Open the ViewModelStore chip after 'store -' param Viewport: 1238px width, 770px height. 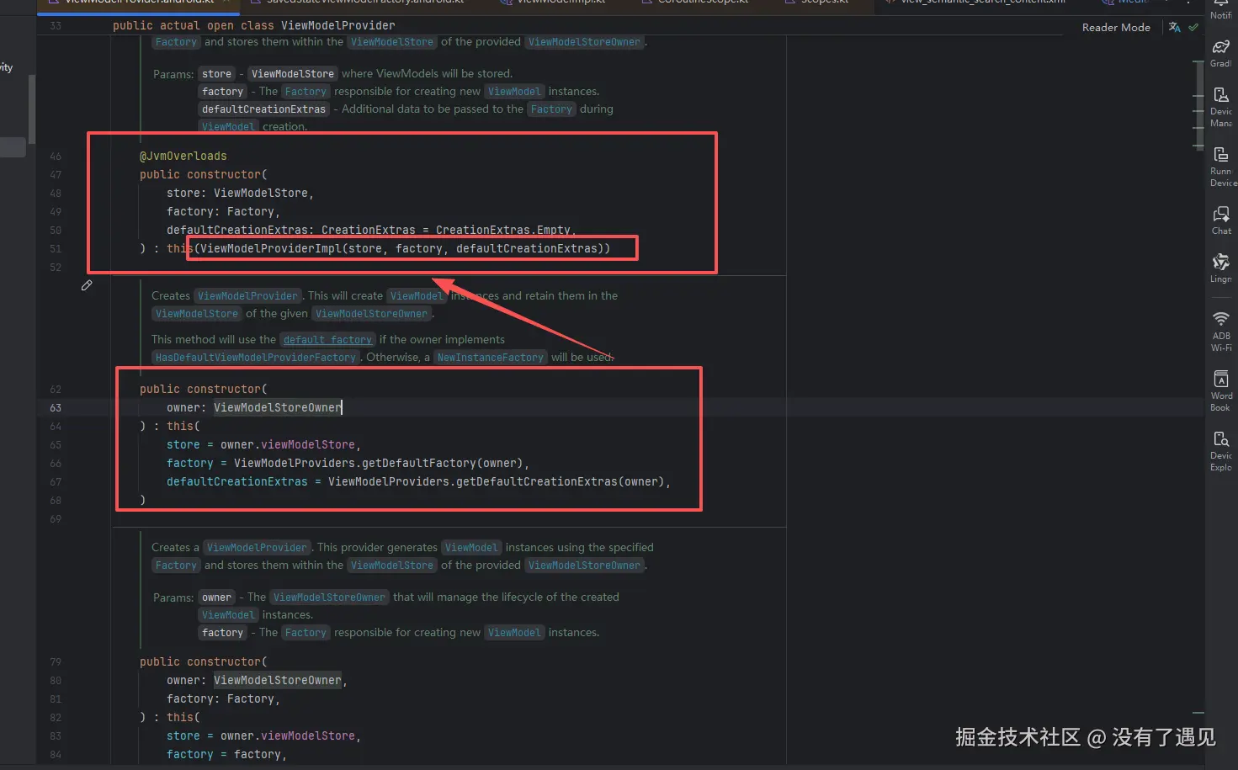click(x=293, y=74)
